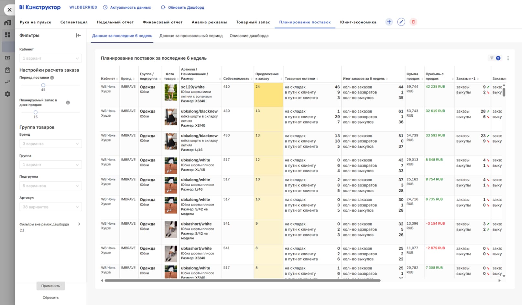This screenshot has height=305, width=522.
Task: Click the Период поставки slider handle
Action: [x=43, y=85]
